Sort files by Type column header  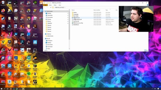[x=107, y=10]
